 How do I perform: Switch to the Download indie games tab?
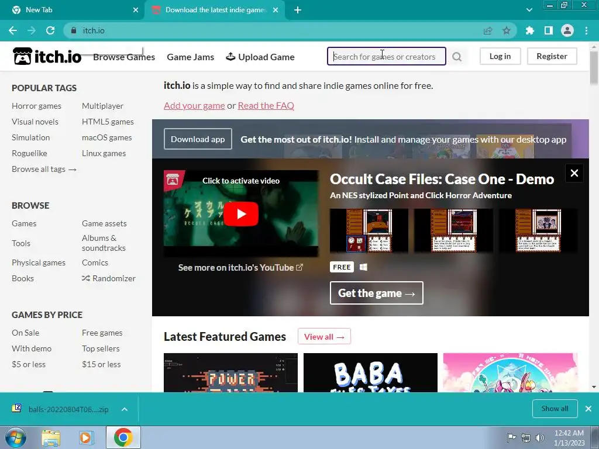click(x=215, y=10)
